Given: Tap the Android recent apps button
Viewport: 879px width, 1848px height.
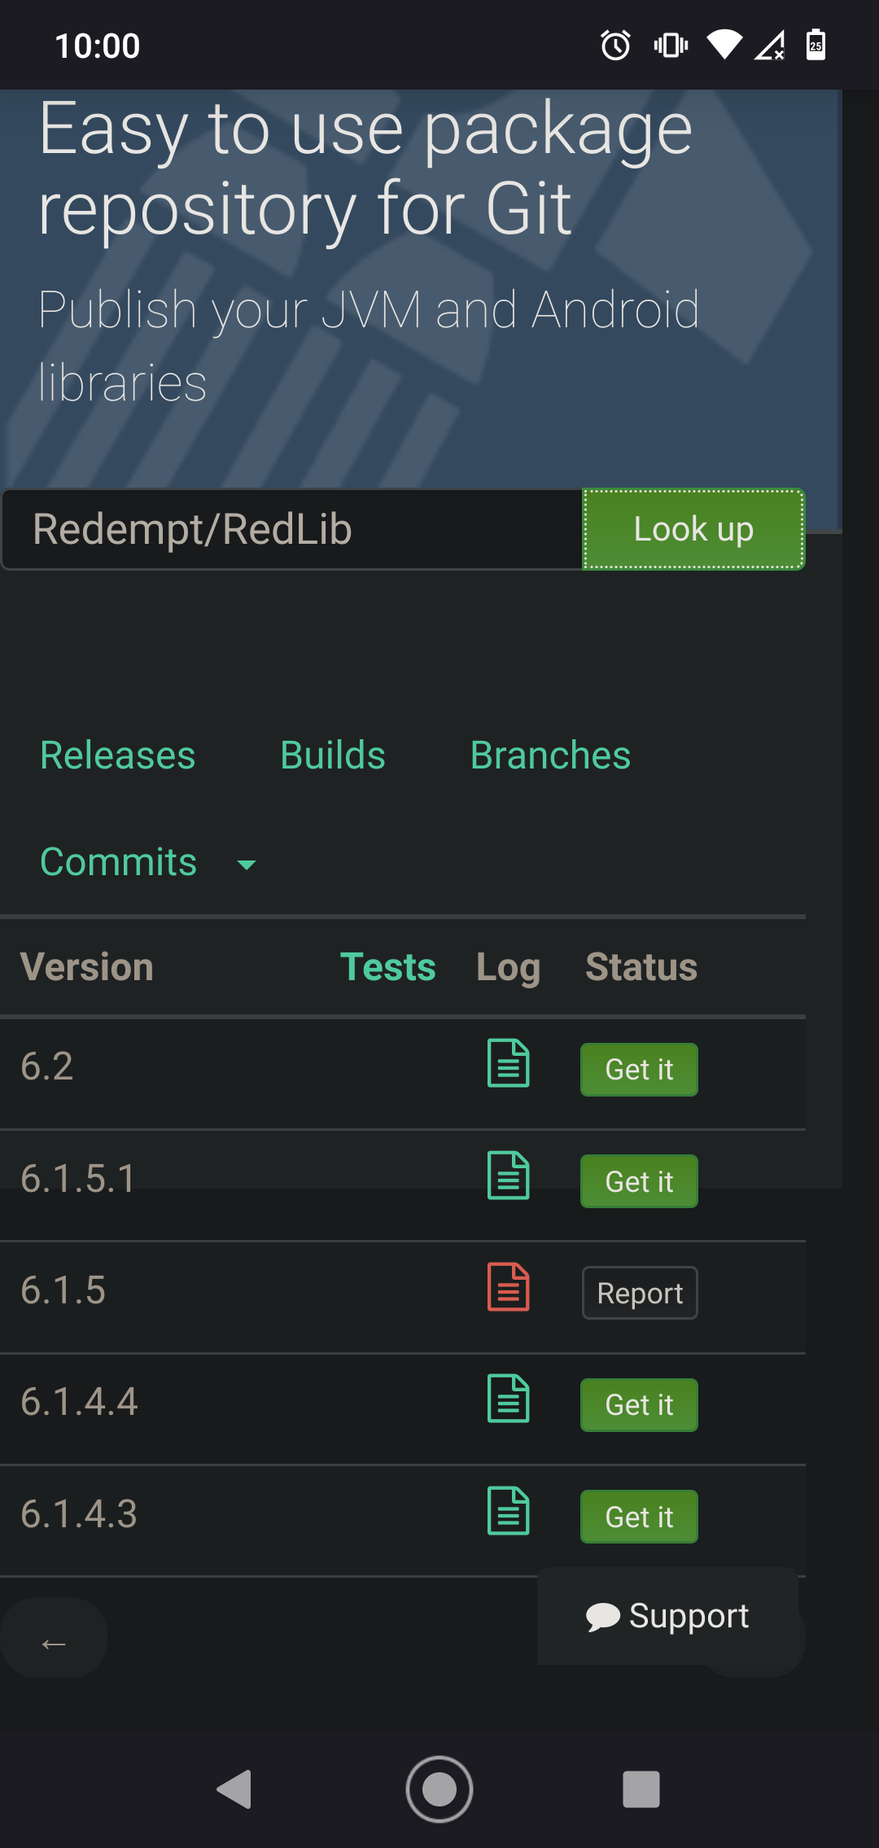Looking at the screenshot, I should (x=641, y=1789).
